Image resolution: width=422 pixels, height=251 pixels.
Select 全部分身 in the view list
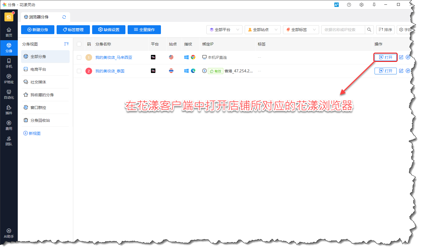(x=45, y=57)
